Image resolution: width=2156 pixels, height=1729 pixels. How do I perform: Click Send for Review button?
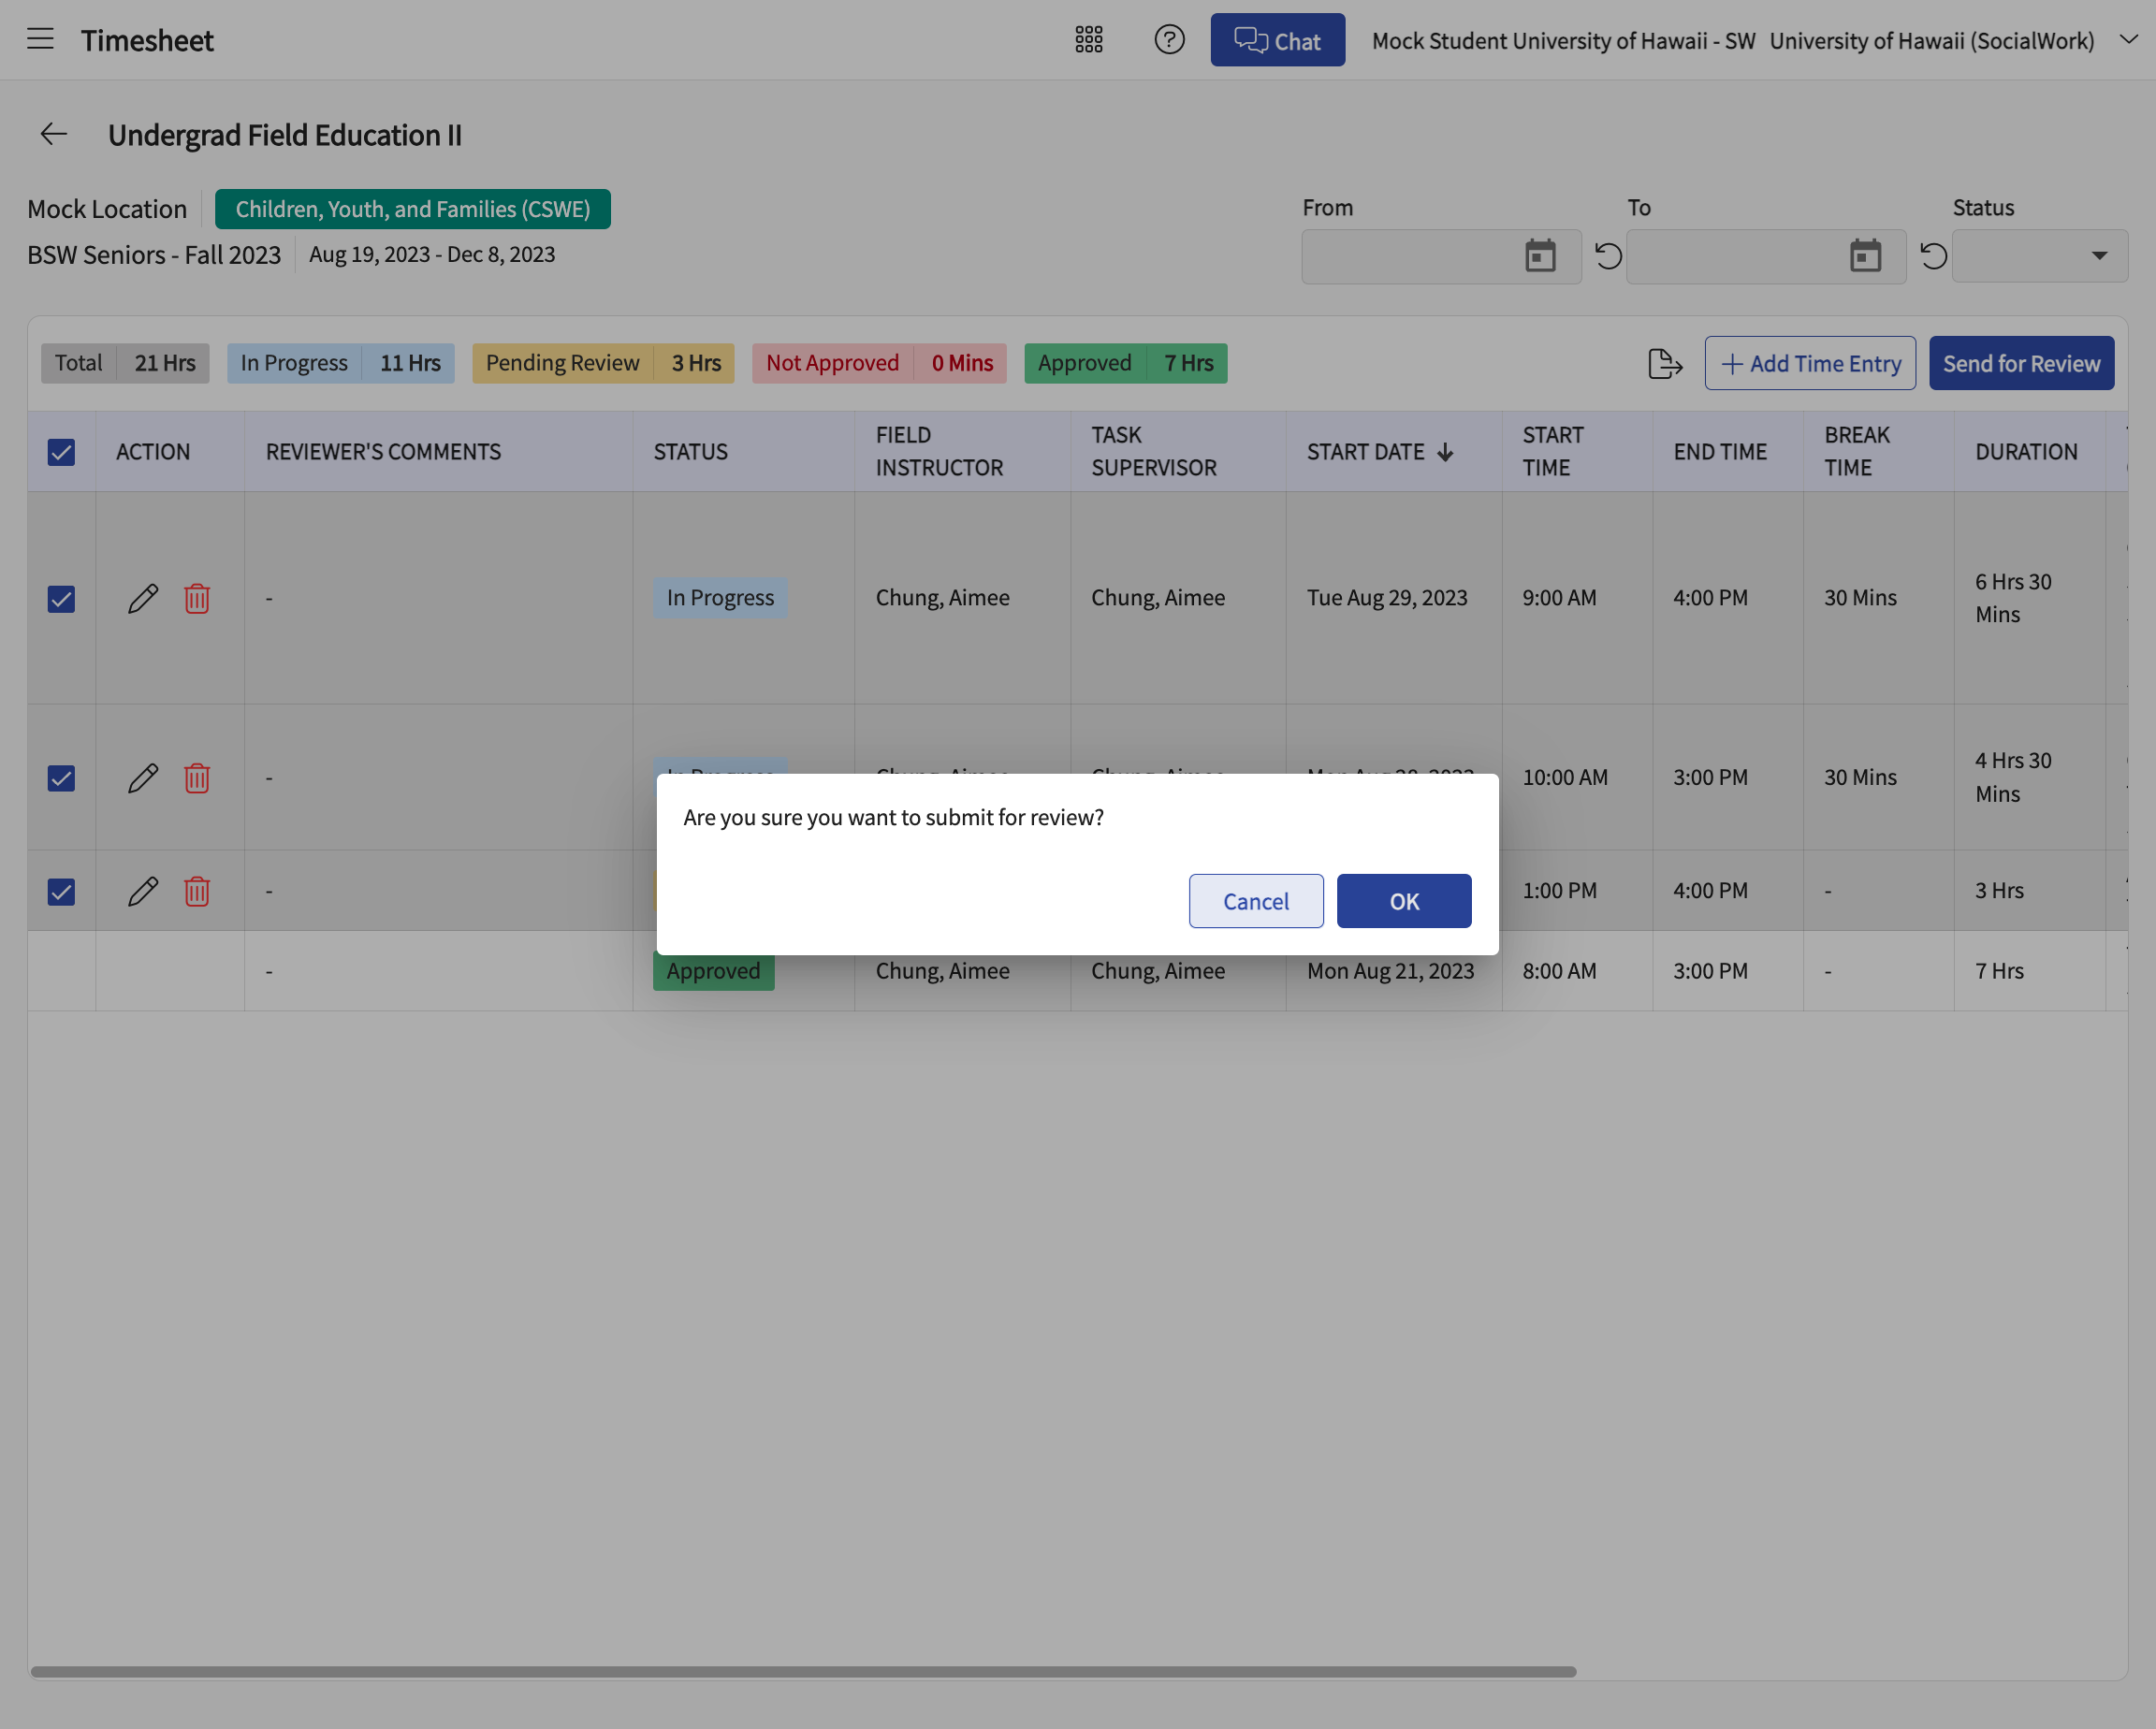pyautogui.click(x=2021, y=363)
